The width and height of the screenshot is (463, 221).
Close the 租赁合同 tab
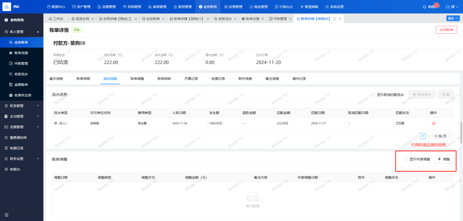point(93,19)
